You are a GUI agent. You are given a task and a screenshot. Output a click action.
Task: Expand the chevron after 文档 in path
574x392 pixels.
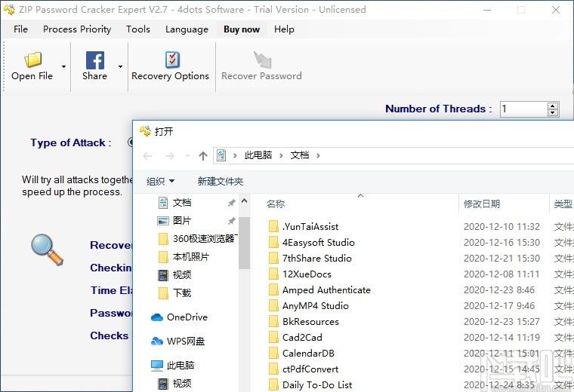point(318,155)
